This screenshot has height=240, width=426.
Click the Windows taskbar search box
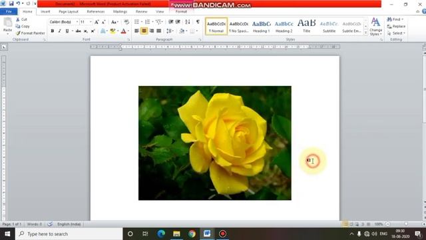point(69,234)
